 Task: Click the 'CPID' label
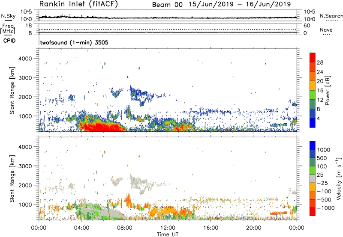(9, 41)
